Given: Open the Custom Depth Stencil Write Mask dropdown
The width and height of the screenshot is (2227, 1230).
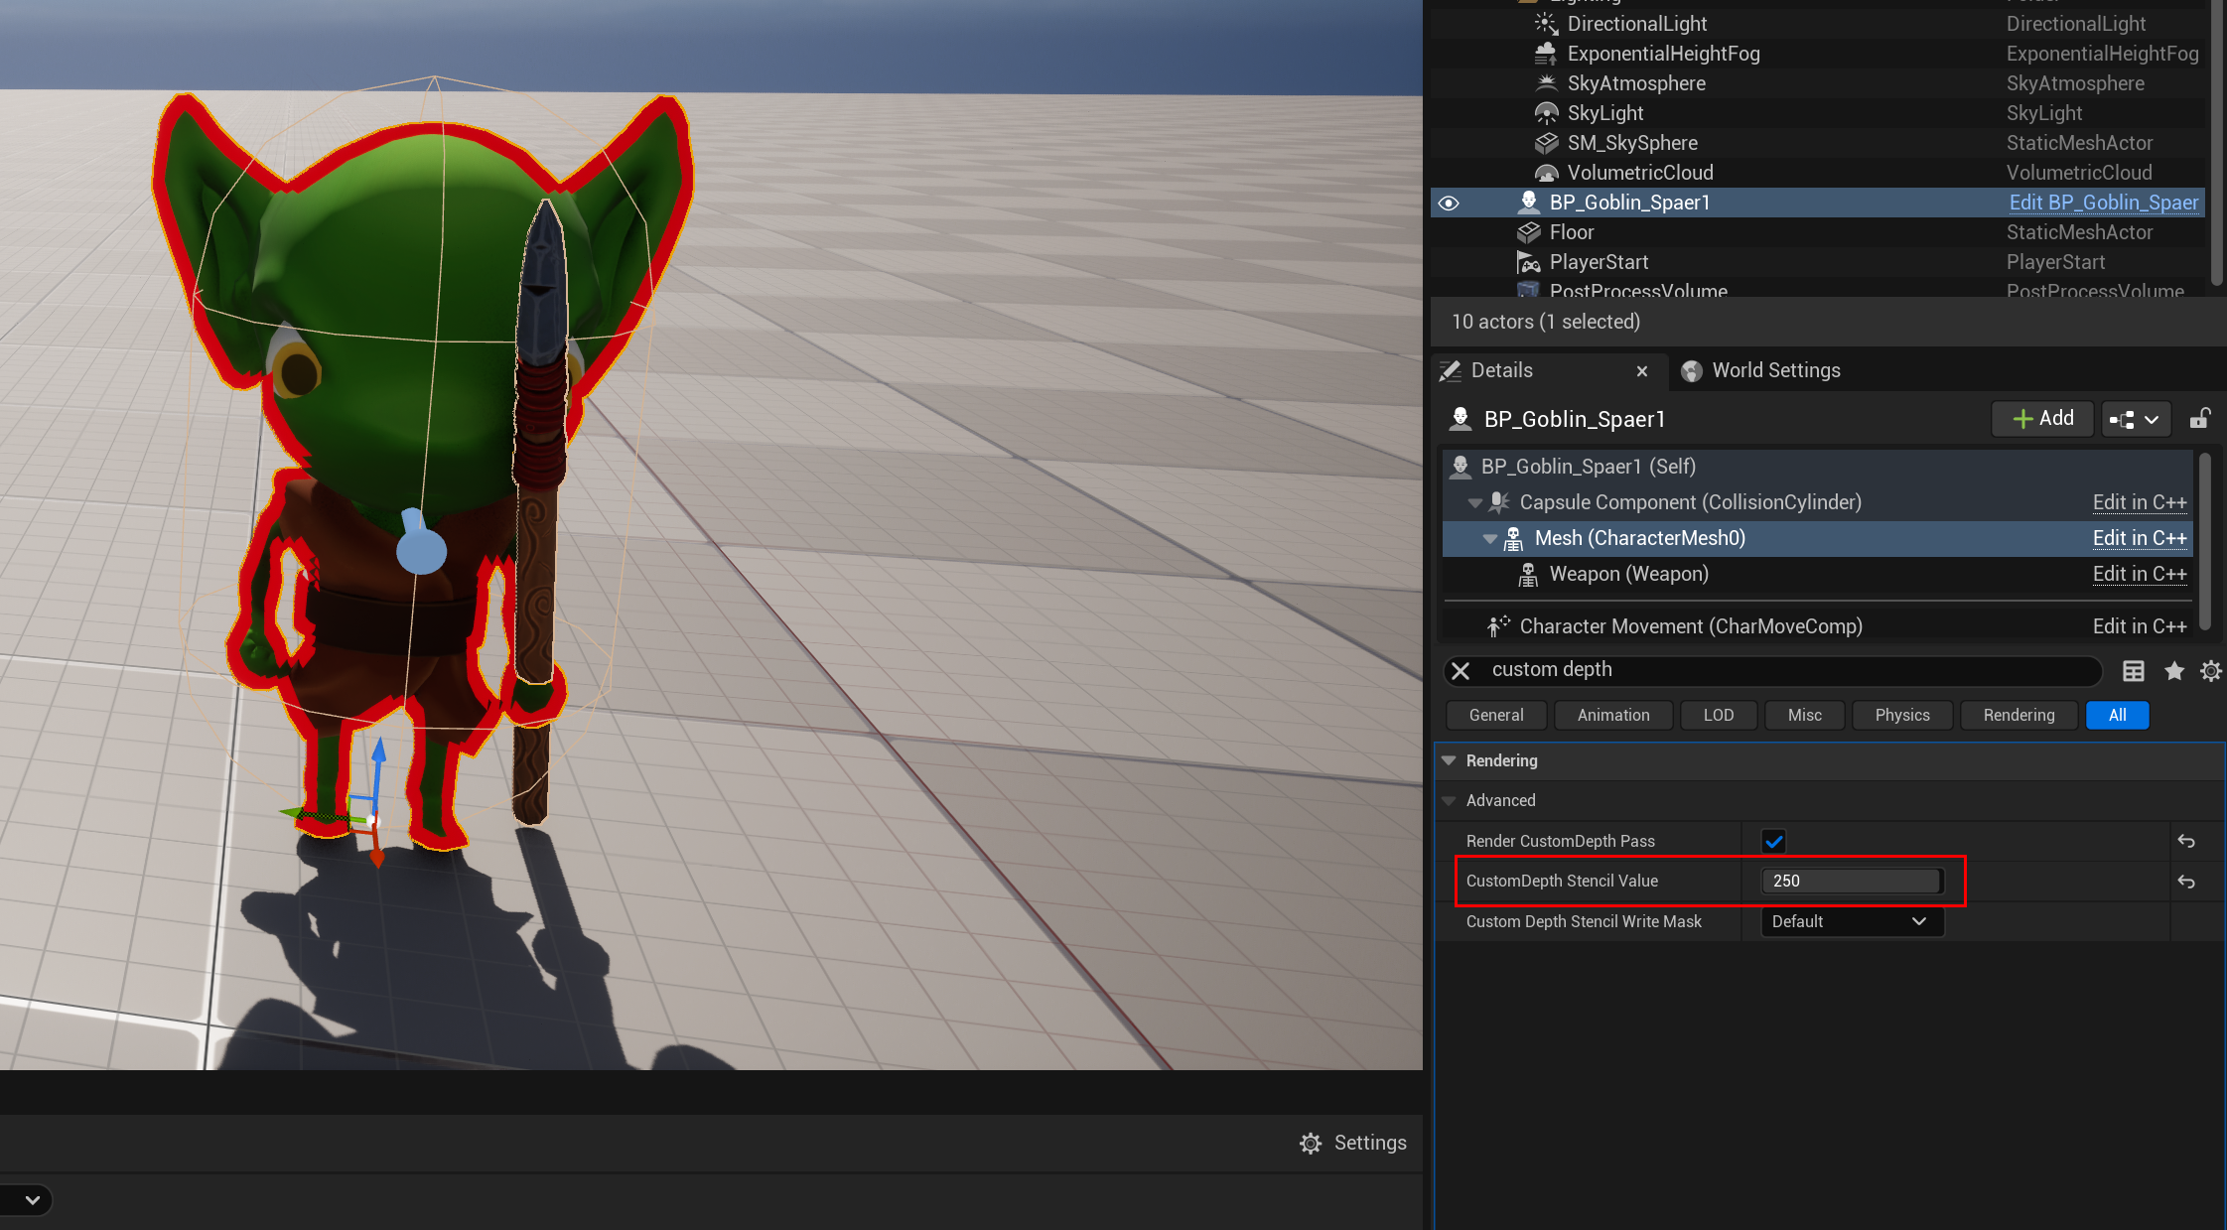Looking at the screenshot, I should (1851, 921).
